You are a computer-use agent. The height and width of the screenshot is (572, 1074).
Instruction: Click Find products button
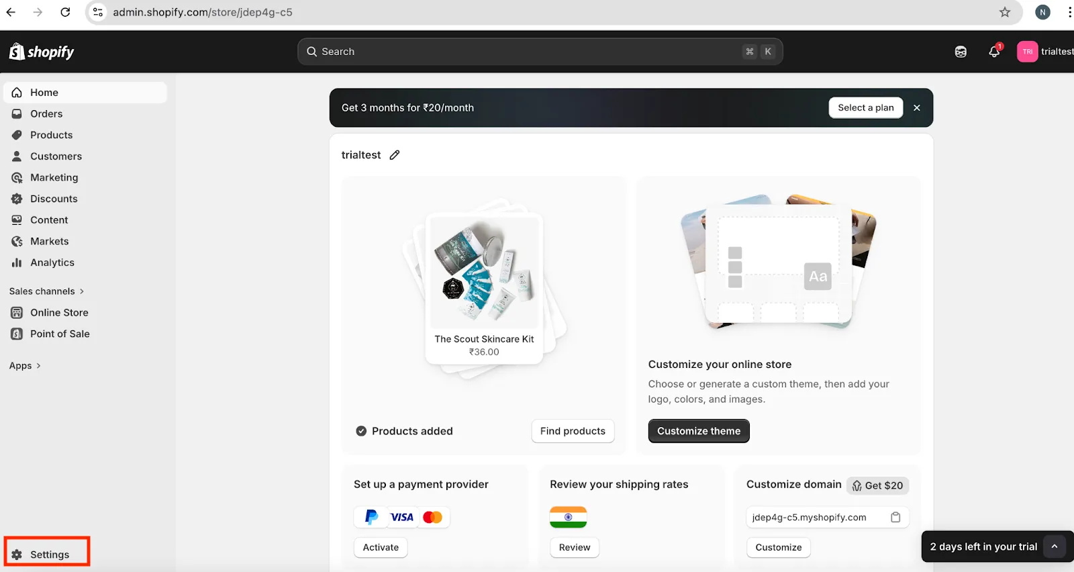573,431
